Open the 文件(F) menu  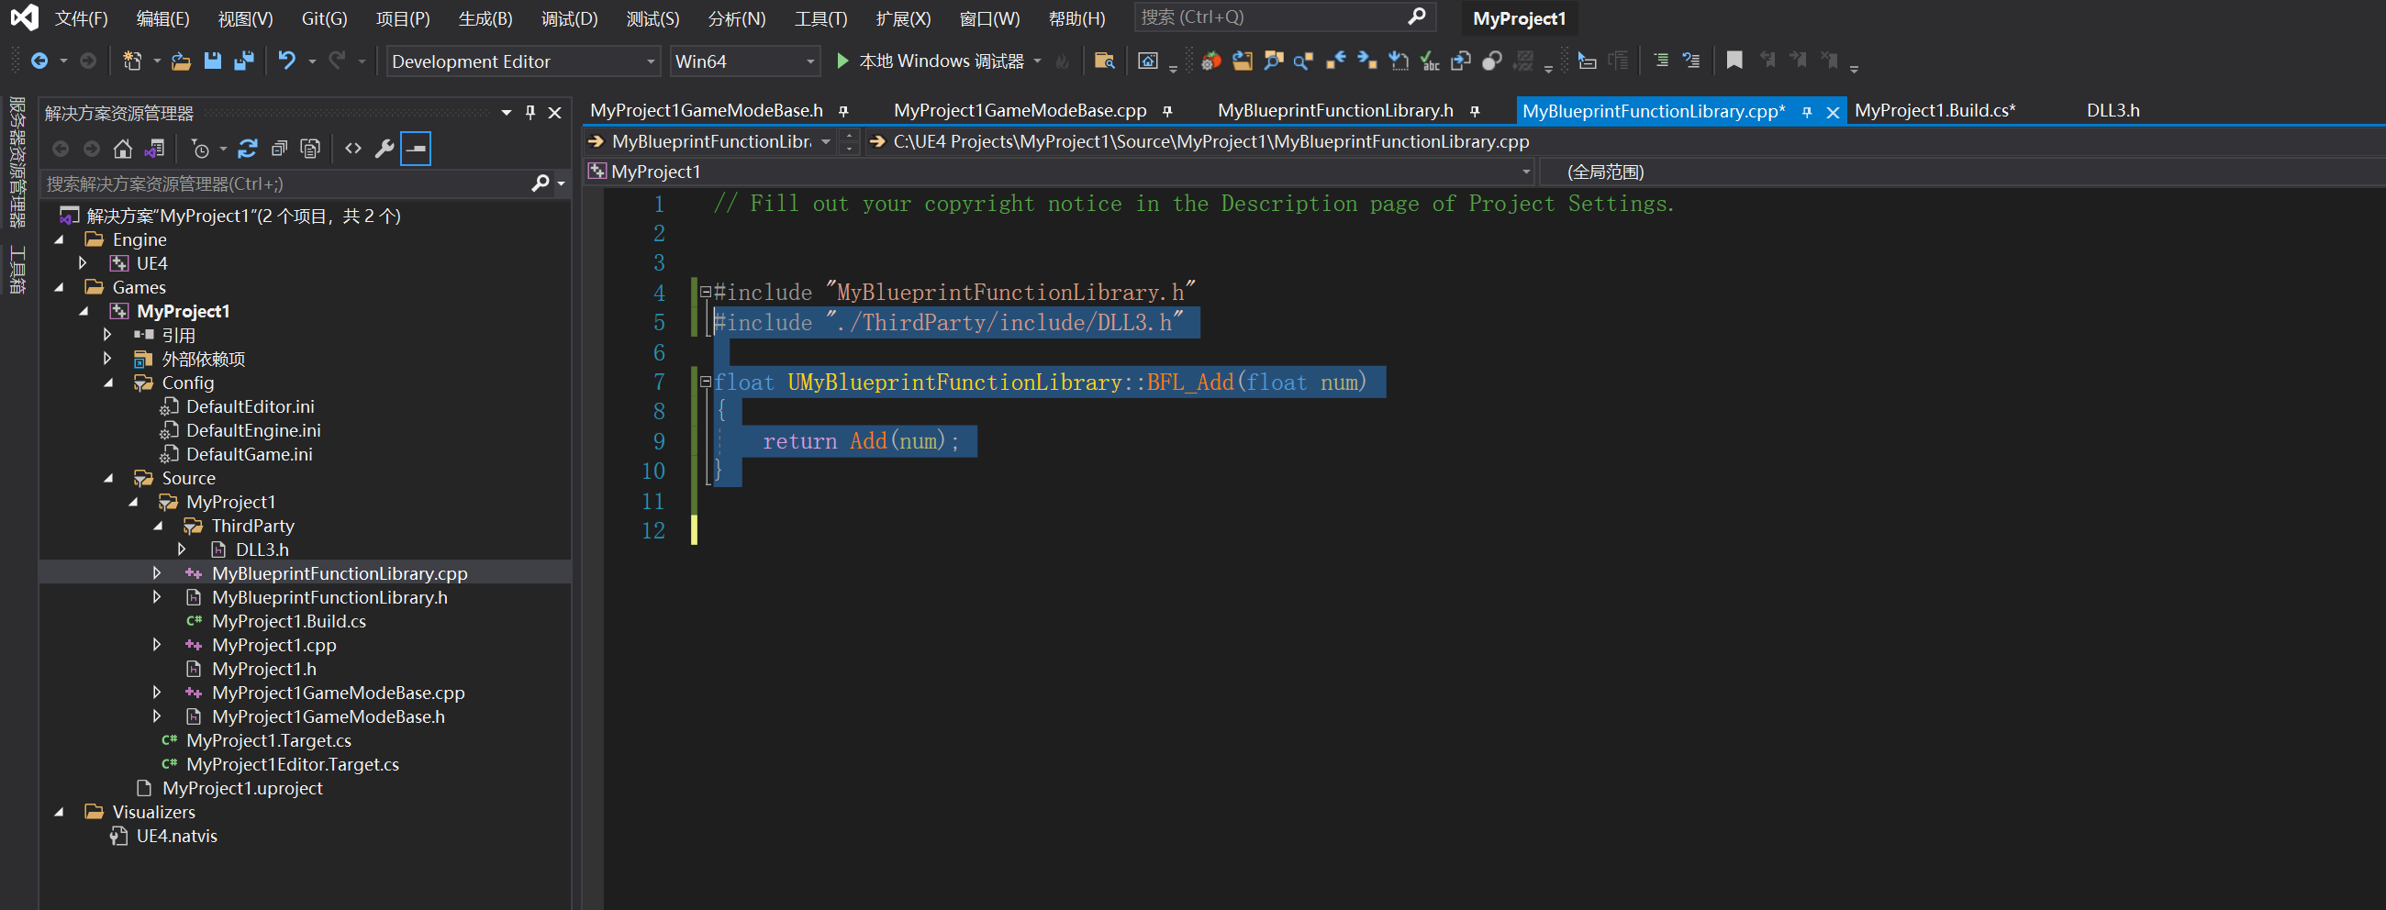click(x=81, y=18)
